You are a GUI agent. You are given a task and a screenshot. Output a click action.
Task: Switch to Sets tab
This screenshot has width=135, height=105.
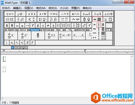coord(58,30)
